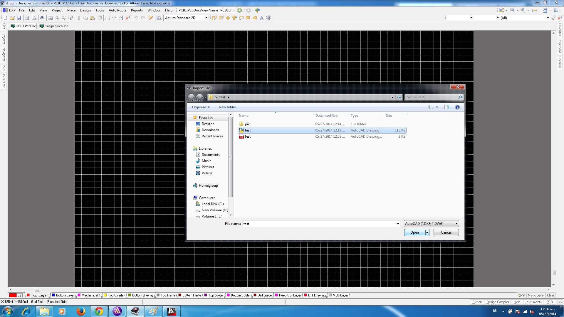Switch to the finalpcb.PcbDoc tab
This screenshot has height=317, width=564.
coord(54,26)
